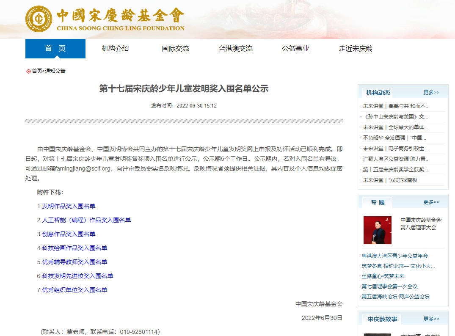This screenshot has height=336, width=455.
Task: Click the 首页 breadcrumb link
Action: point(37,71)
